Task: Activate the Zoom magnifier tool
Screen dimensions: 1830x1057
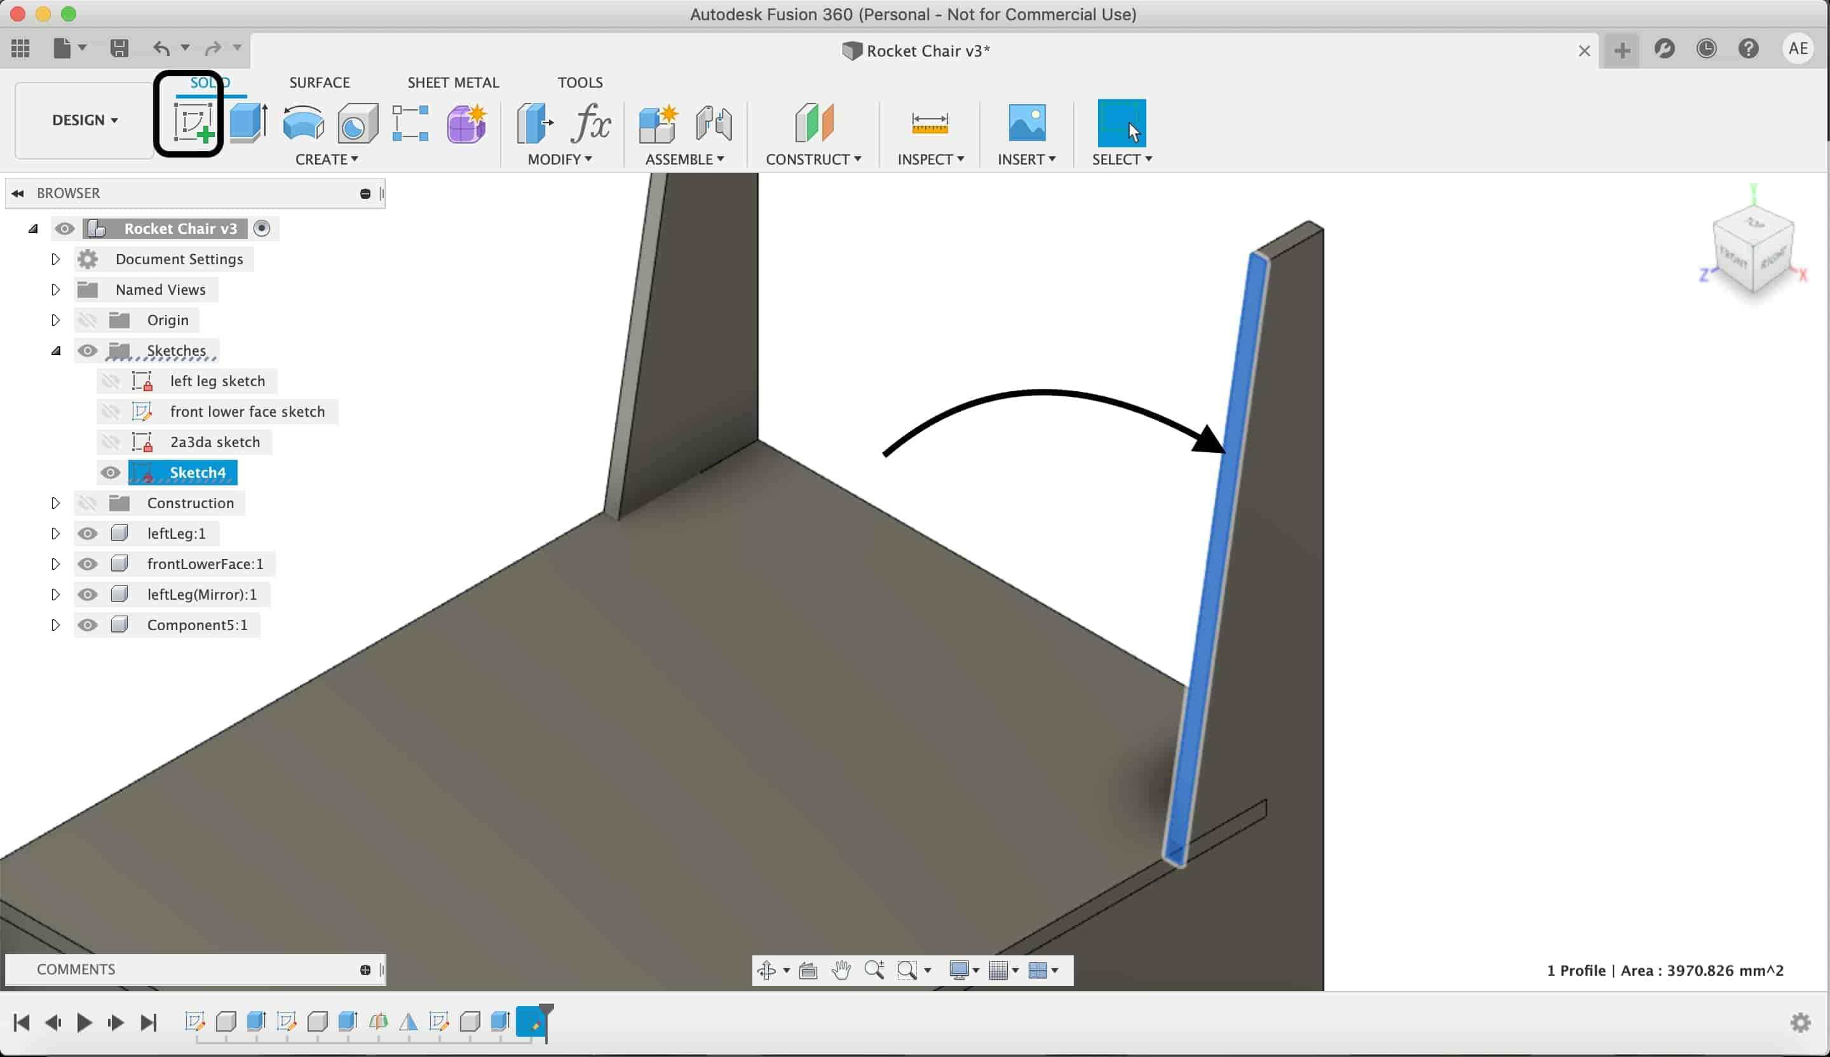Action: 874,970
